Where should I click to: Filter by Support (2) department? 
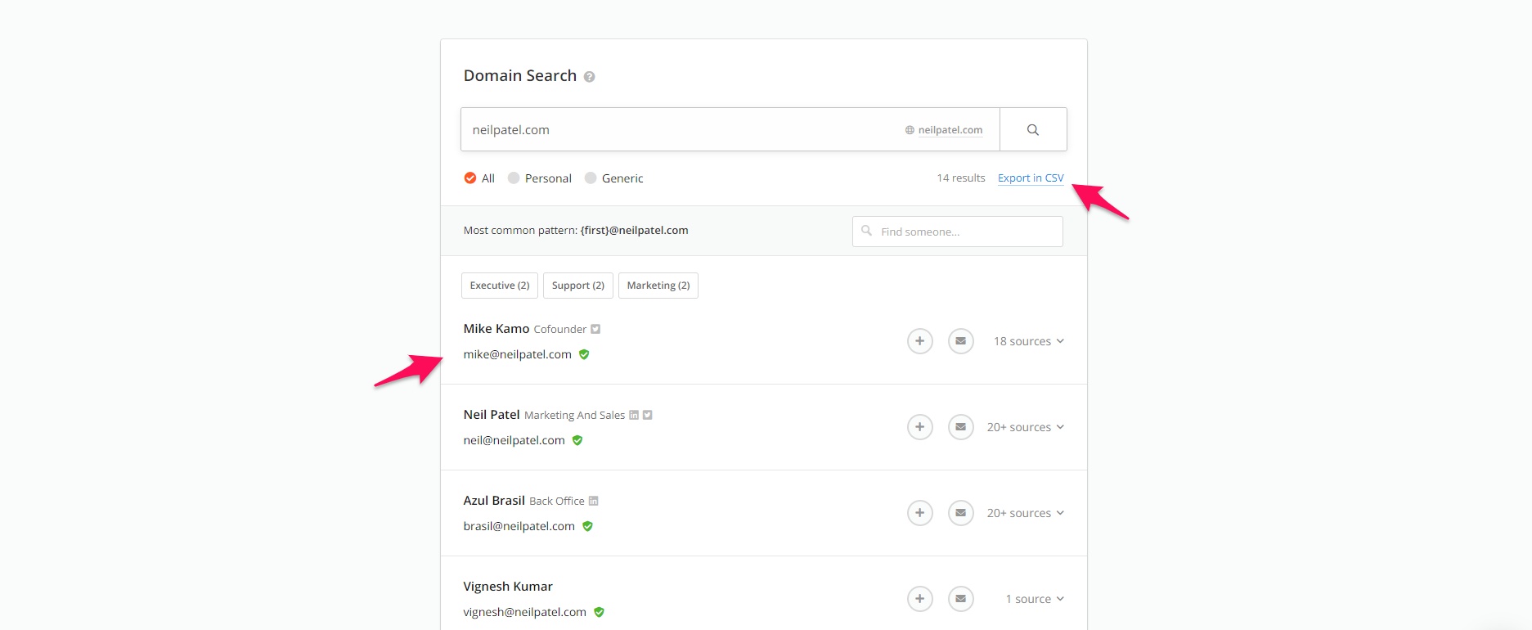tap(577, 286)
